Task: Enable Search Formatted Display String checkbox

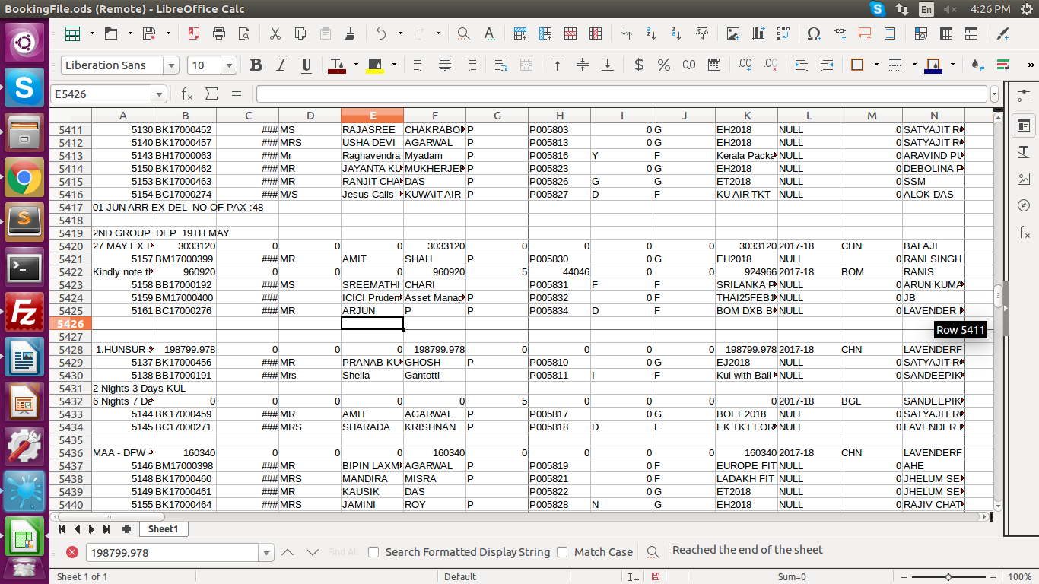Action: pyautogui.click(x=373, y=552)
